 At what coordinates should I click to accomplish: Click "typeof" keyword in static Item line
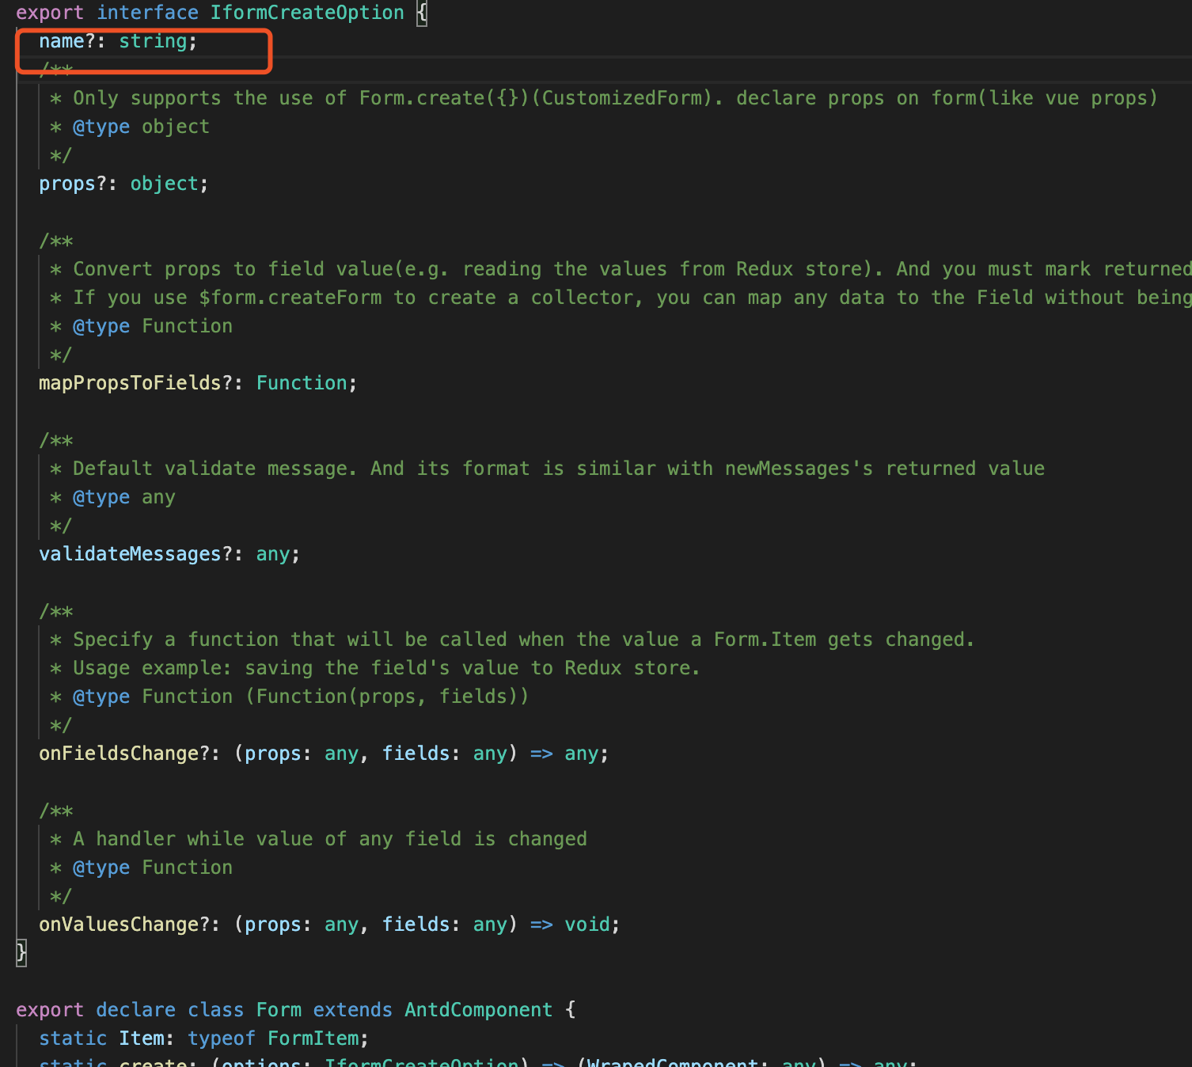222,1039
